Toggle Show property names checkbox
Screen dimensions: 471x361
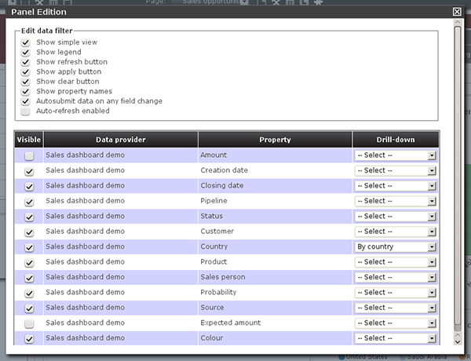[26, 92]
